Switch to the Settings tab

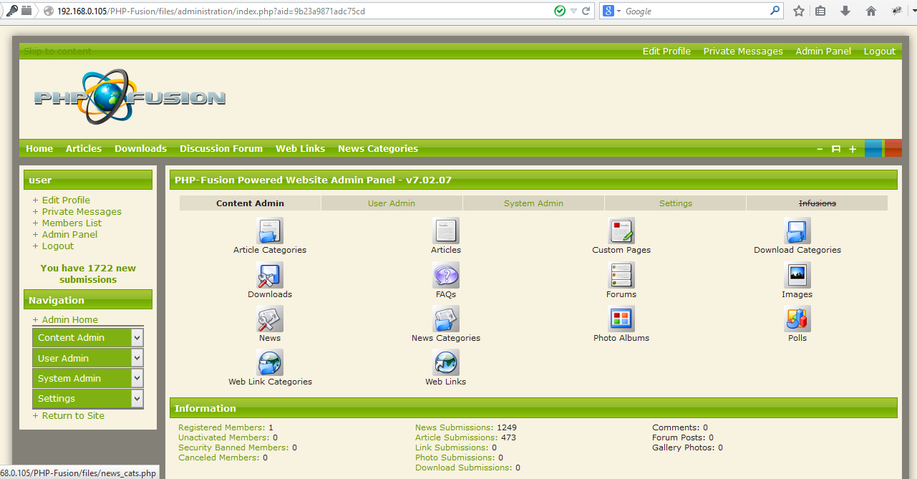[x=676, y=203]
